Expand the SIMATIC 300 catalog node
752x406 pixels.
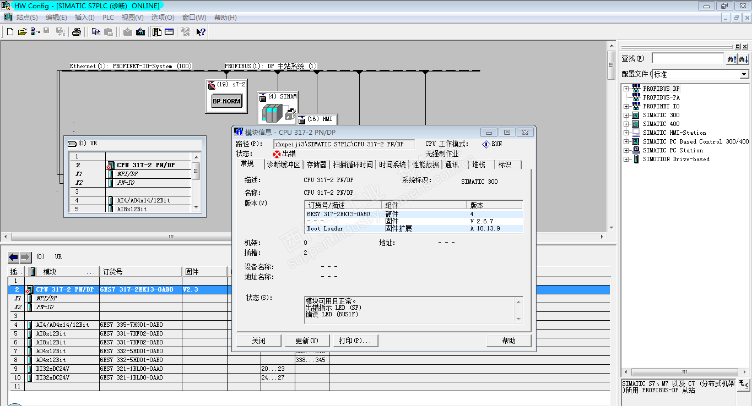626,115
